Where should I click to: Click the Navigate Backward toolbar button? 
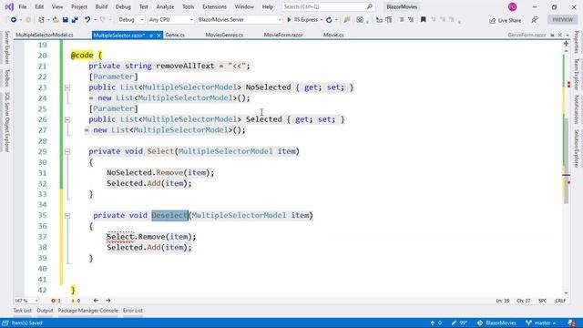coord(14,20)
